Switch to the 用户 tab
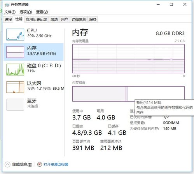This screenshot has height=174, width=194. click(65, 19)
